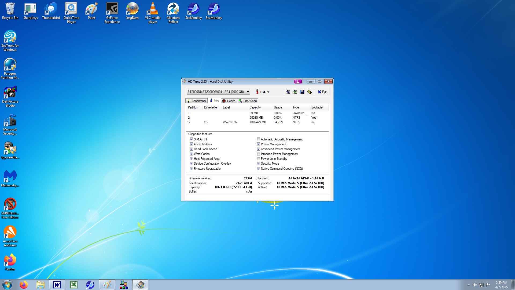This screenshot has height=290, width=515.
Task: Launch Paragon Partition Manager desktop icon
Action: pyautogui.click(x=10, y=69)
